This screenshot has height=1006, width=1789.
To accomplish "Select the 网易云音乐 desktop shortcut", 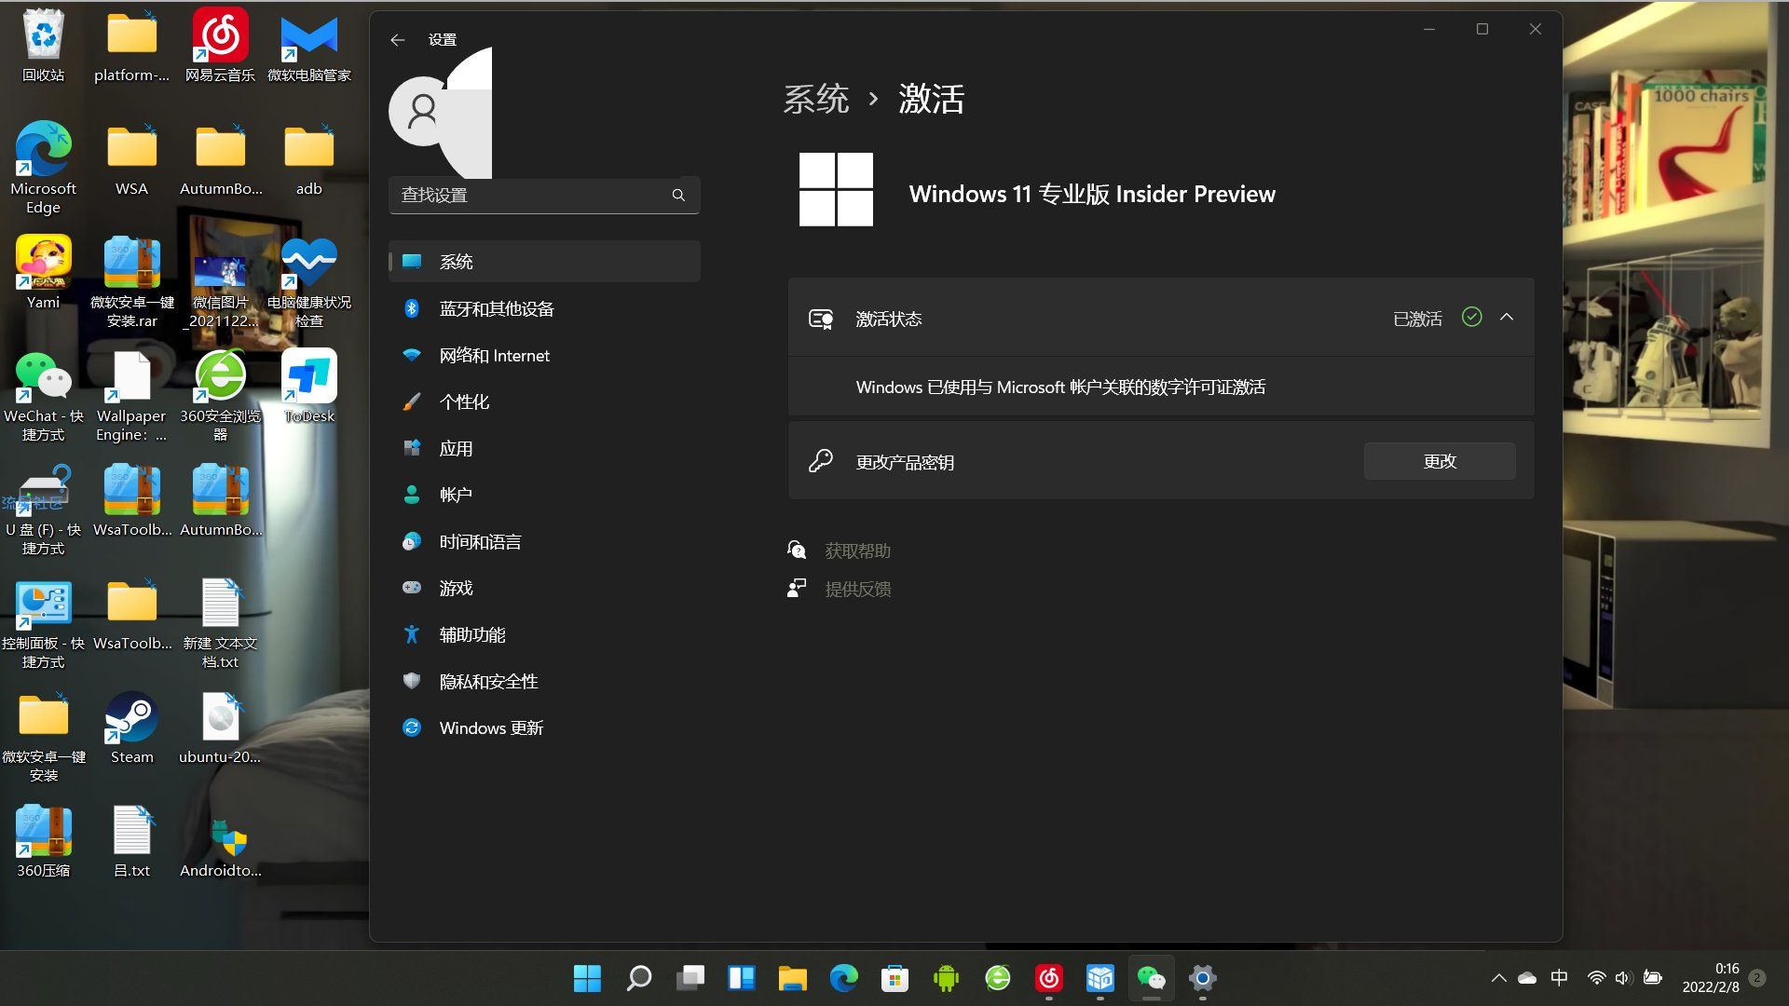I will (x=221, y=45).
